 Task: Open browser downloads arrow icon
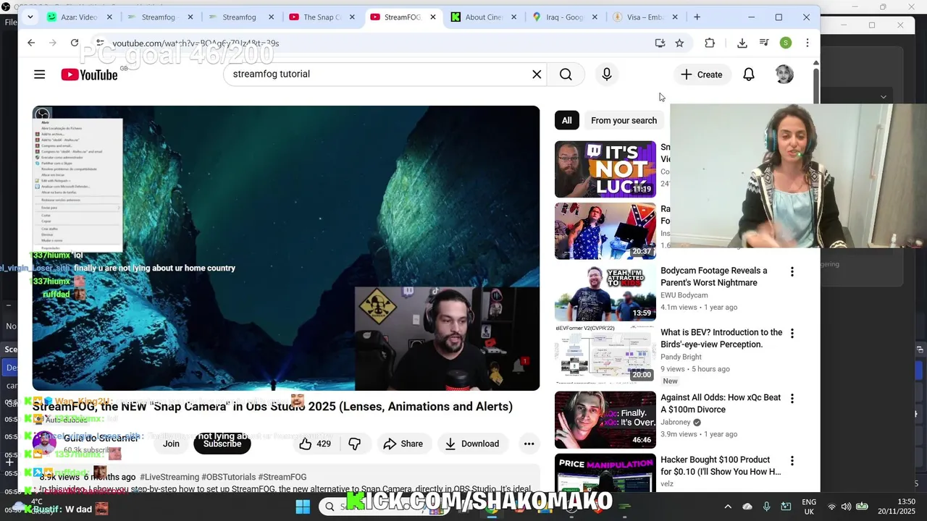coord(742,43)
